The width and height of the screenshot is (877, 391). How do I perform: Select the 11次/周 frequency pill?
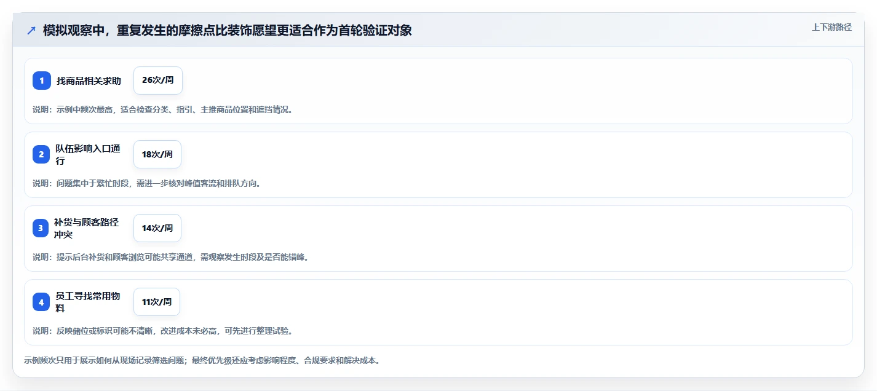click(157, 302)
